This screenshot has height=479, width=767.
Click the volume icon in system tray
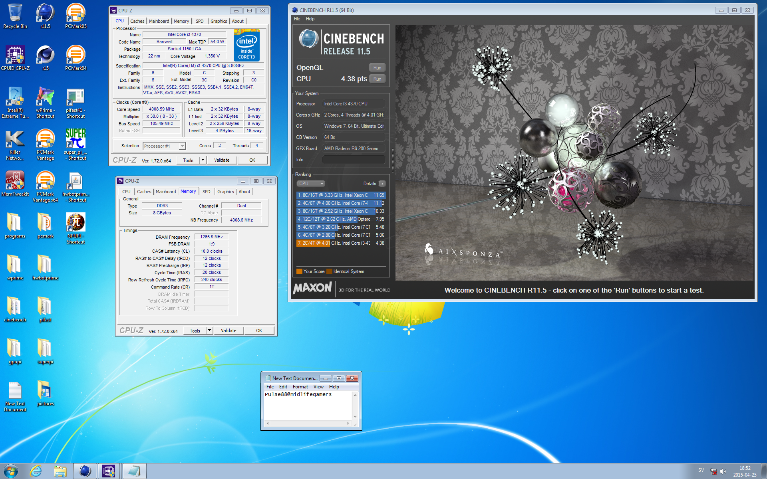(723, 471)
